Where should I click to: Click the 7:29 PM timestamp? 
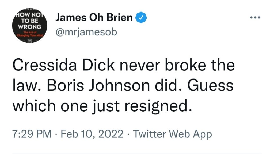point(32,134)
